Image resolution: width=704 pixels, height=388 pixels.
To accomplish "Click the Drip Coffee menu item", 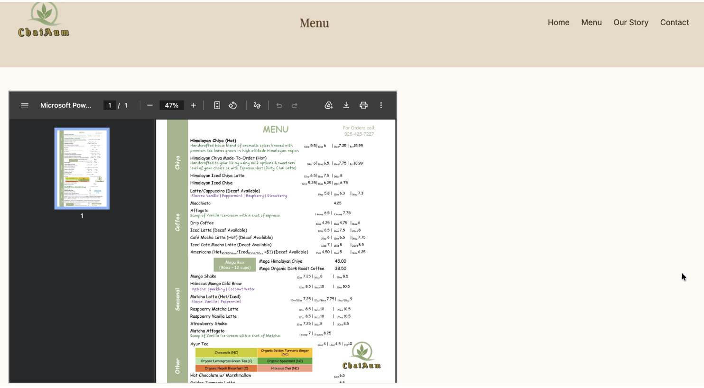I will coord(202,223).
